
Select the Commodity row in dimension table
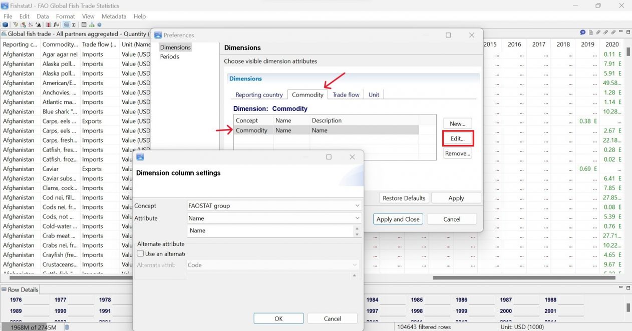pos(326,130)
